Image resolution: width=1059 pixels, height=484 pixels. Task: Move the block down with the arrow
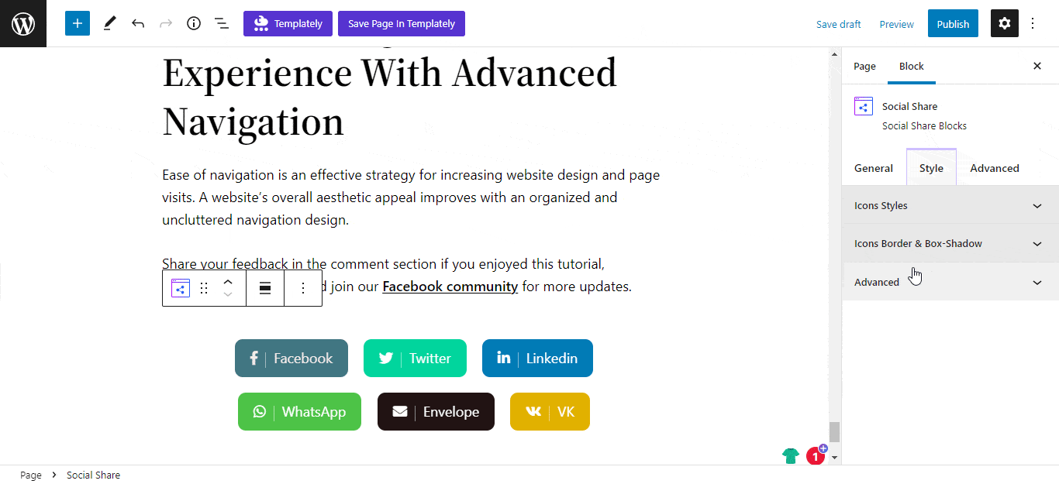(x=228, y=294)
